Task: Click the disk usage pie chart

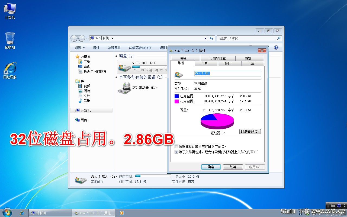Action: pos(217,121)
